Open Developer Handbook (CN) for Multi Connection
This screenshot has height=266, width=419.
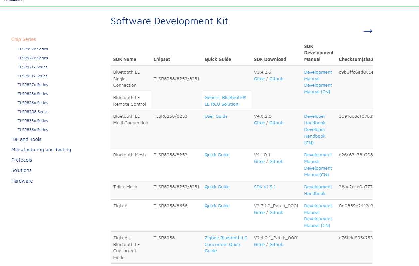click(315, 136)
